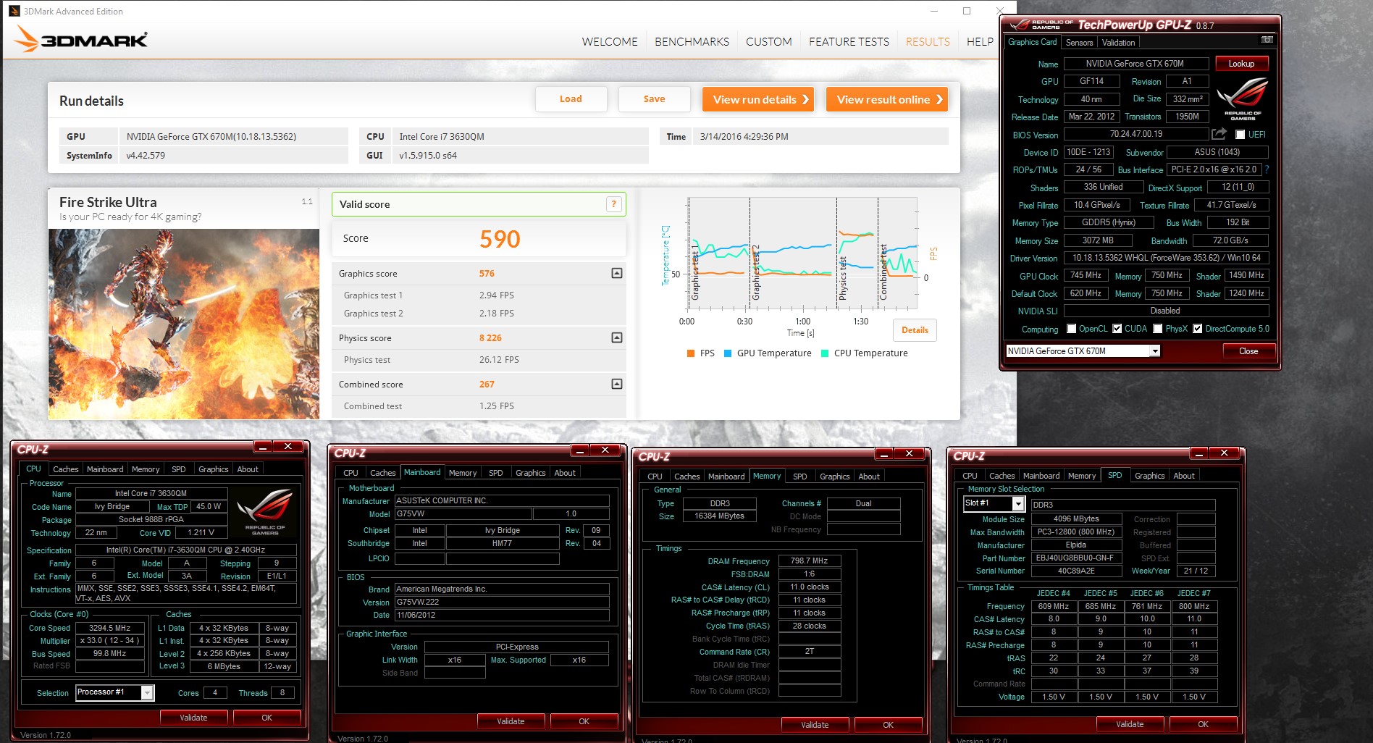The height and width of the screenshot is (743, 1373).
Task: Click the Save button in Run details
Action: coord(654,99)
